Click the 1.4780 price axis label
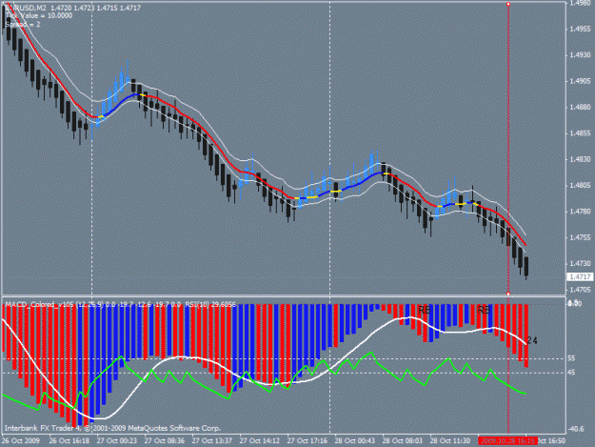This screenshot has width=595, height=447. pos(580,212)
